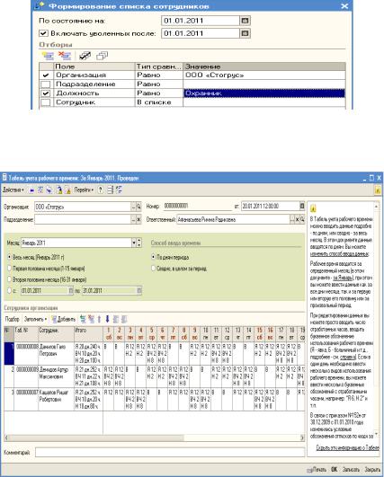Open calendar for 'Включать уволенных после' date

(245, 33)
